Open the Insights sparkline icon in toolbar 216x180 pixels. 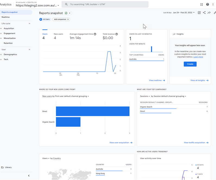point(209,13)
